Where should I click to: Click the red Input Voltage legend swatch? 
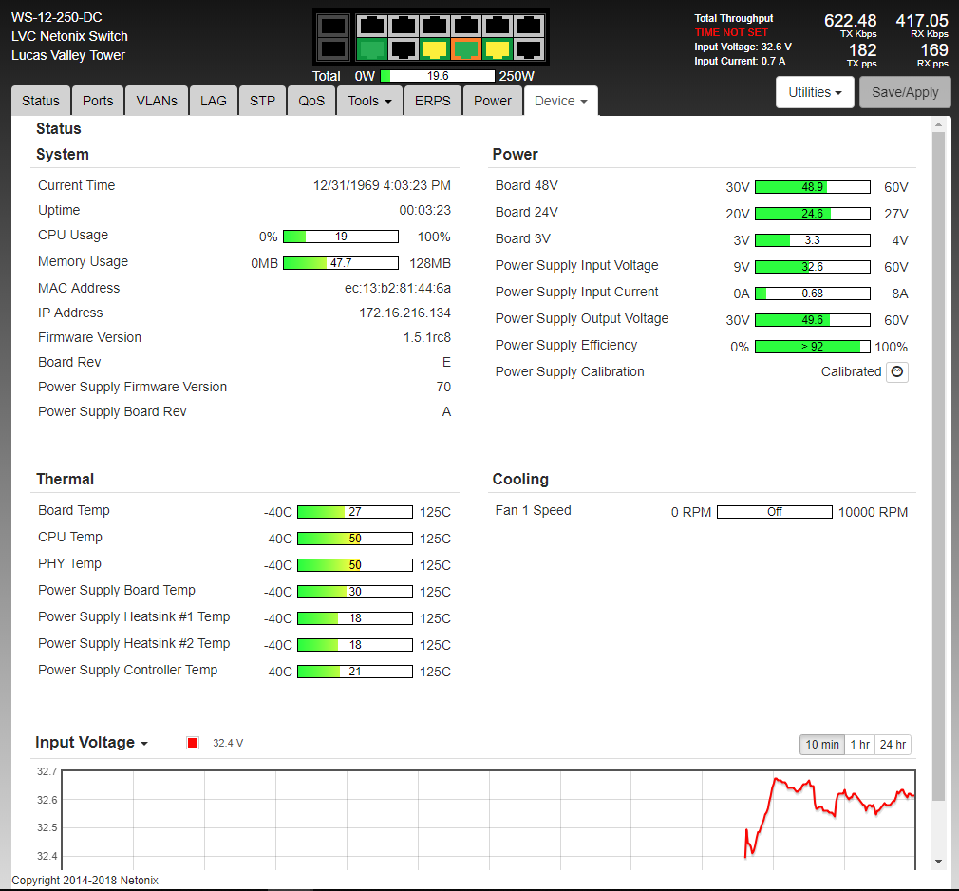click(193, 743)
